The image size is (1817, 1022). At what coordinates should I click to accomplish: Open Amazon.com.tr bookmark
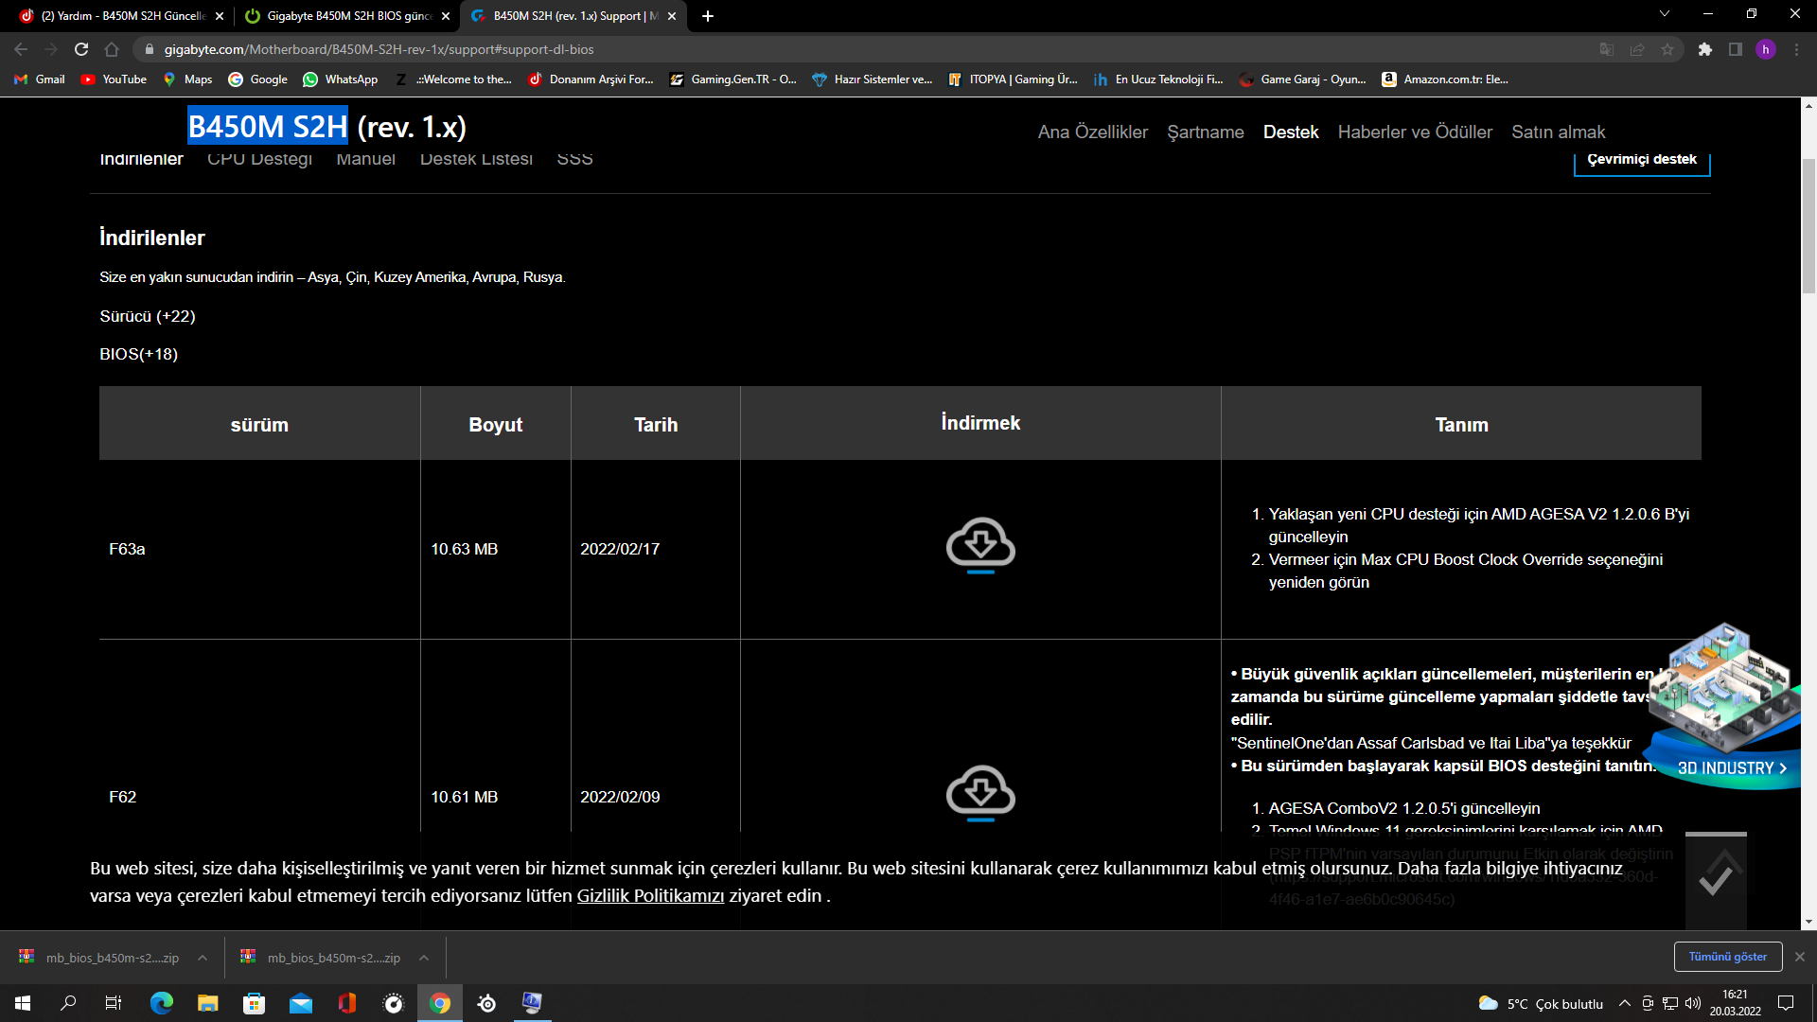click(x=1445, y=79)
